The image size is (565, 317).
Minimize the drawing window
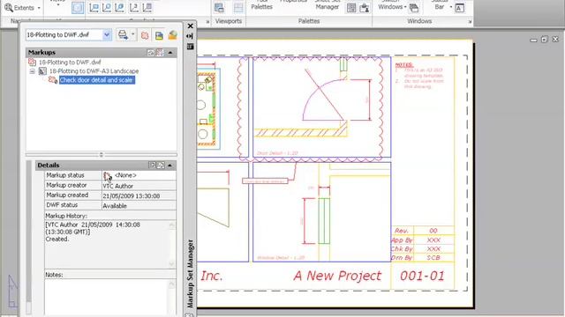(533, 40)
